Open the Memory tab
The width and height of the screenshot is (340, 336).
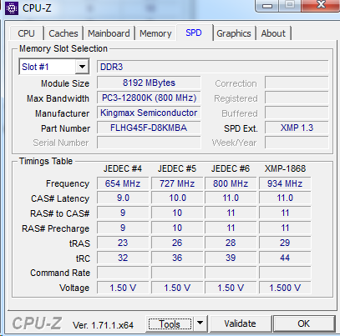[155, 33]
